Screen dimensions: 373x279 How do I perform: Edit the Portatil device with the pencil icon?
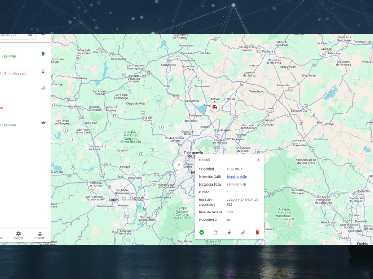243,232
